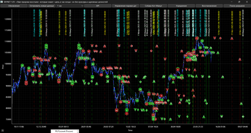Select red hexagon marker 34

coord(39,76)
